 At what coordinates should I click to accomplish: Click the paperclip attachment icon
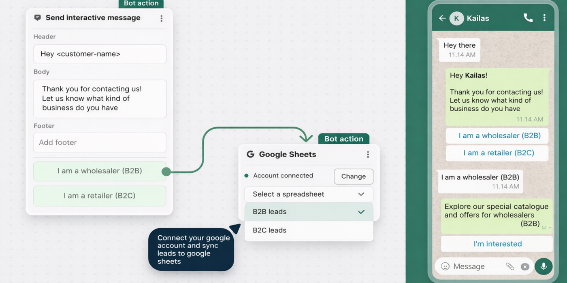[x=509, y=266]
